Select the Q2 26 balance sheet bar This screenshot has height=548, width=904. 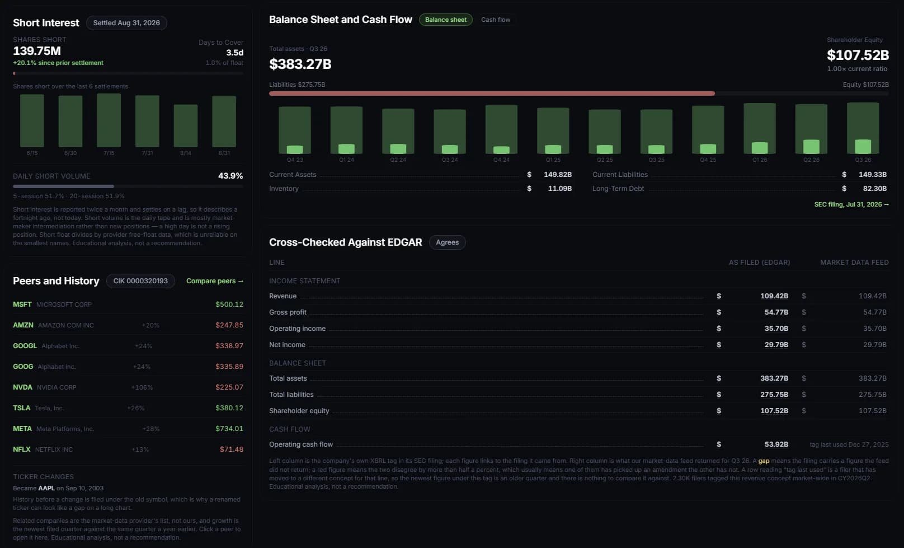click(x=811, y=129)
